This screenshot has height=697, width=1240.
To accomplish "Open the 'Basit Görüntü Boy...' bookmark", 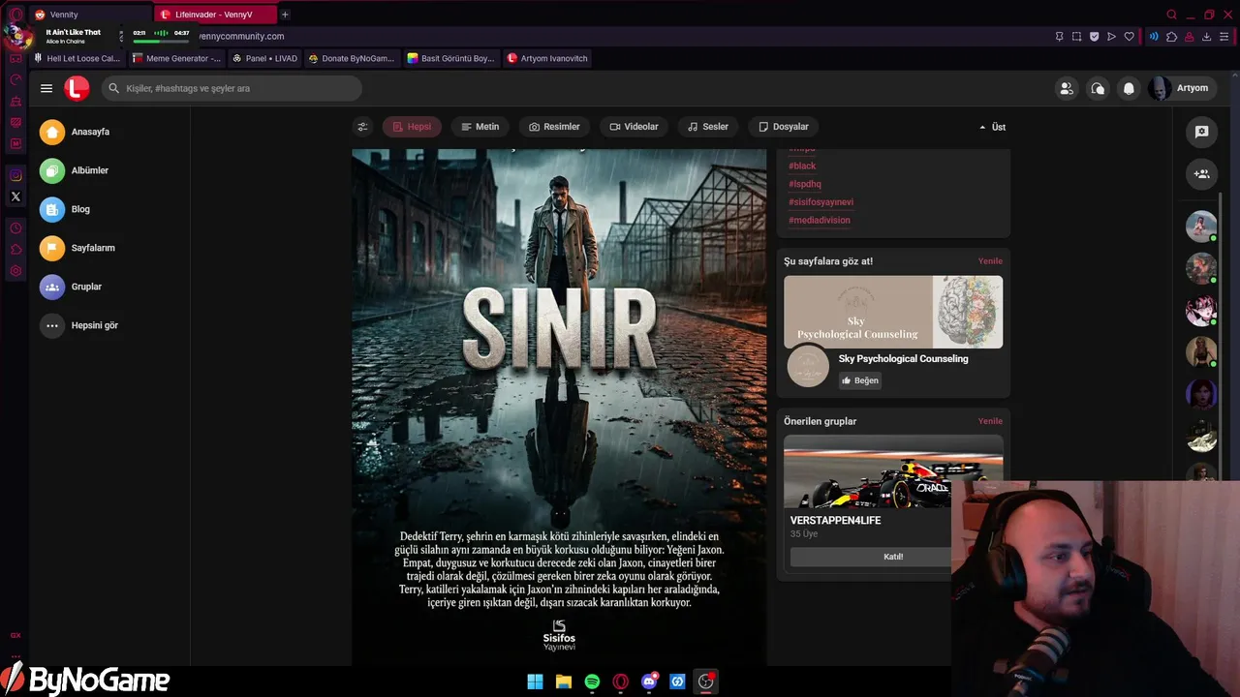I will 450,58.
